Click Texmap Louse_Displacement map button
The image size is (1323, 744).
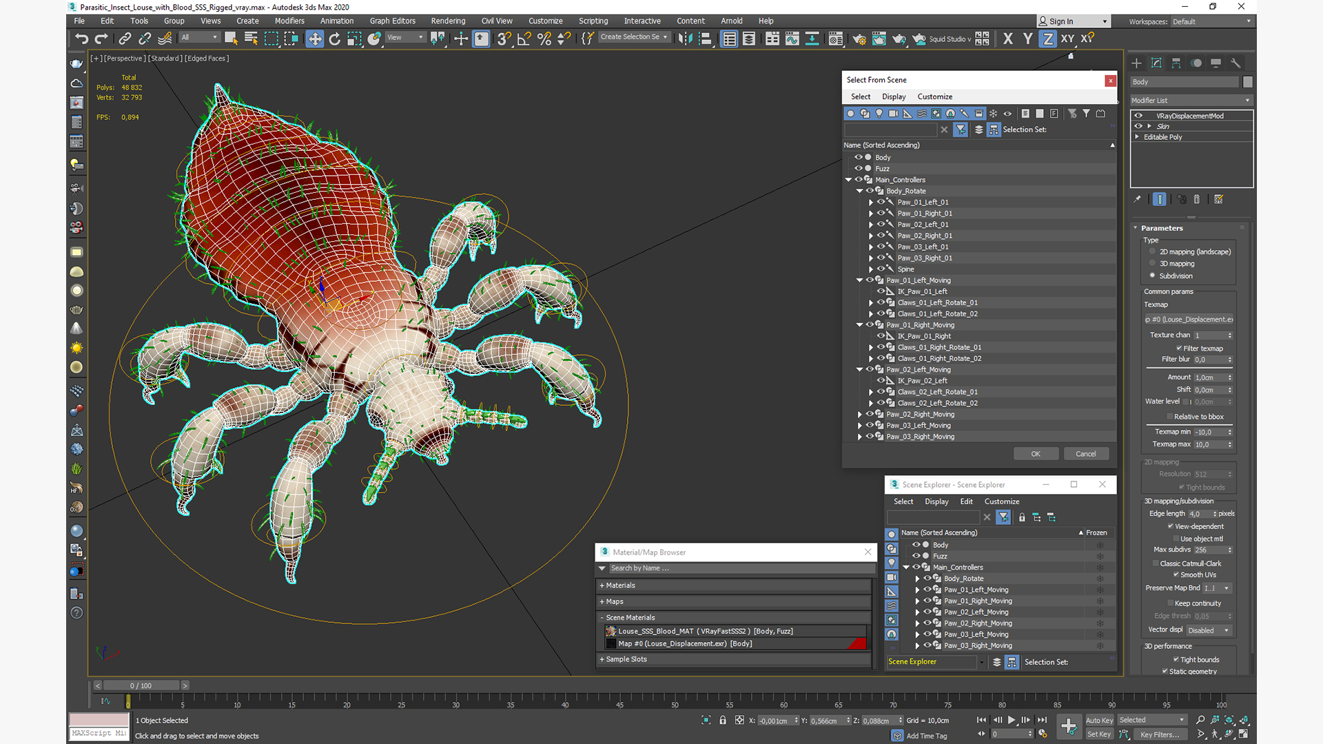tap(1189, 320)
